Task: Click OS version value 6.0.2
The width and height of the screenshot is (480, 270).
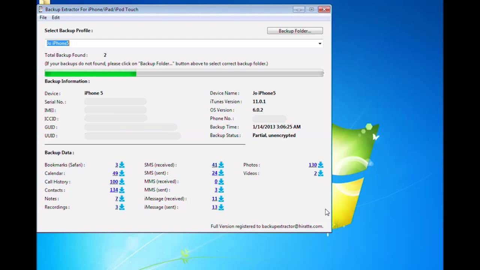Action: click(x=258, y=110)
